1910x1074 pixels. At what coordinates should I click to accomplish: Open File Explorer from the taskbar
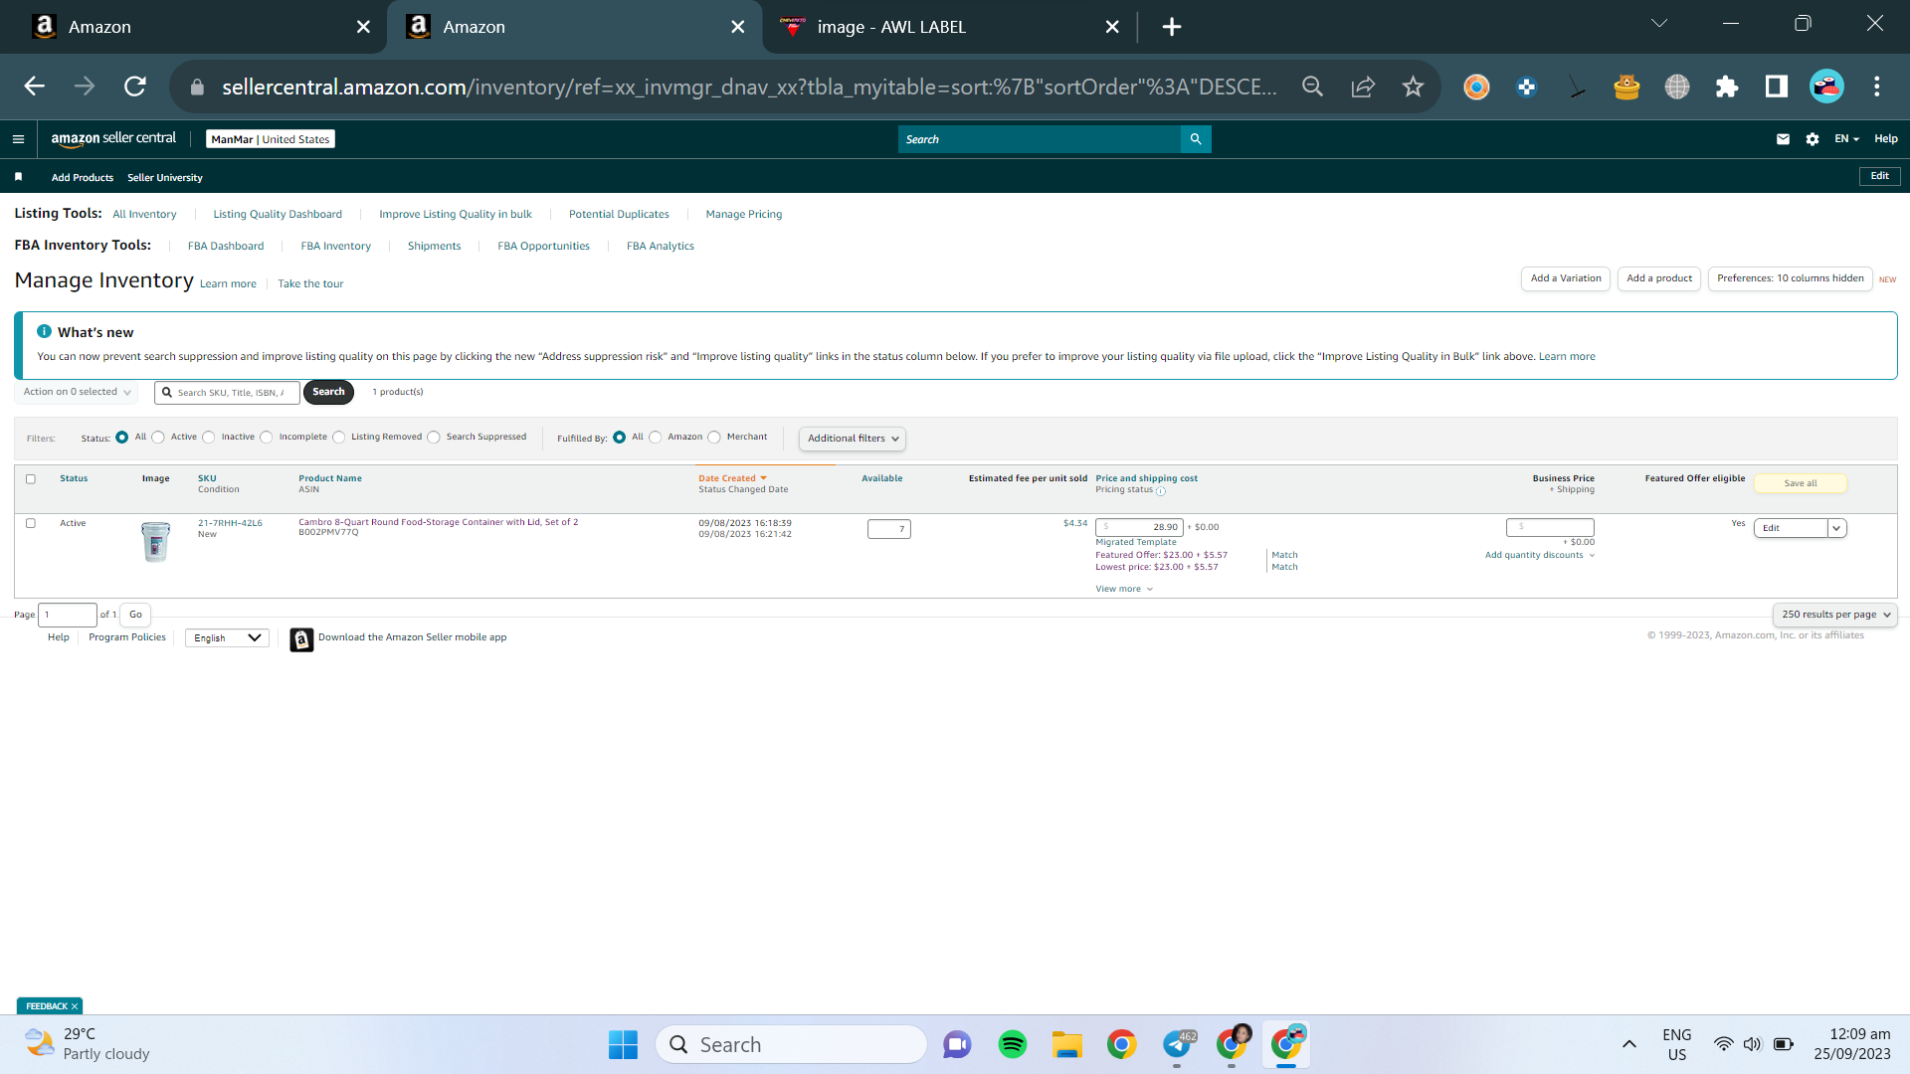[1067, 1044]
